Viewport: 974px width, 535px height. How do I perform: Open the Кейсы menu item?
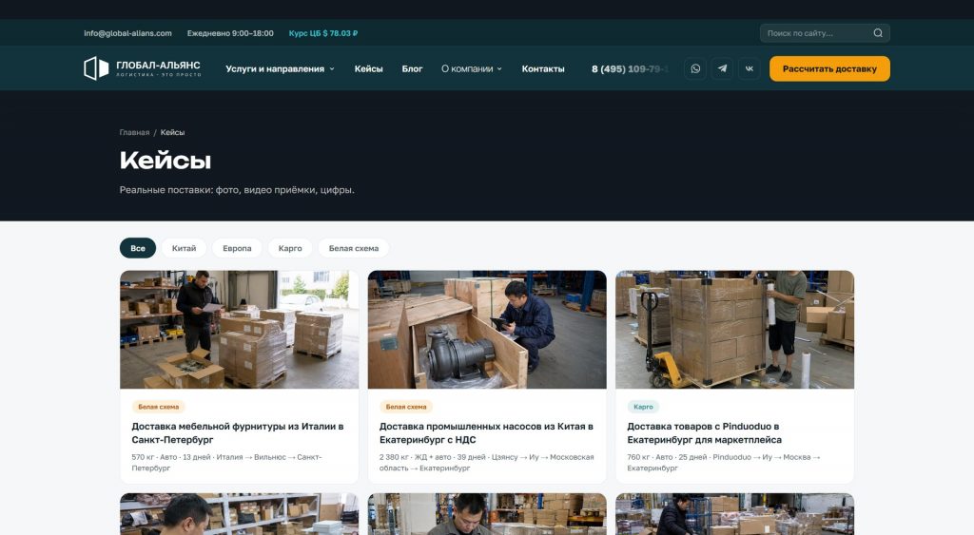[x=368, y=68]
